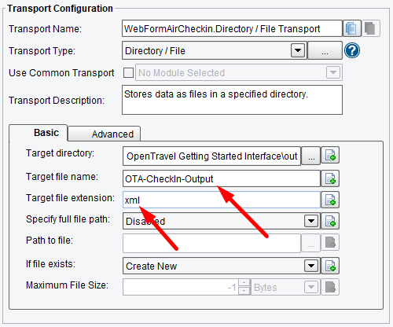The image size is (393, 327).
Task: Click the insert variable icon for If file exists
Action: click(330, 266)
